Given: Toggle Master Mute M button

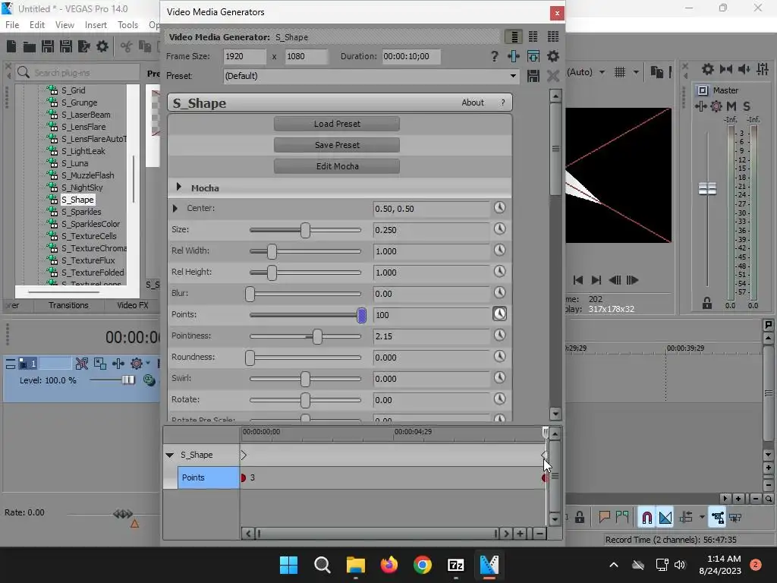Looking at the screenshot, I should (x=731, y=106).
